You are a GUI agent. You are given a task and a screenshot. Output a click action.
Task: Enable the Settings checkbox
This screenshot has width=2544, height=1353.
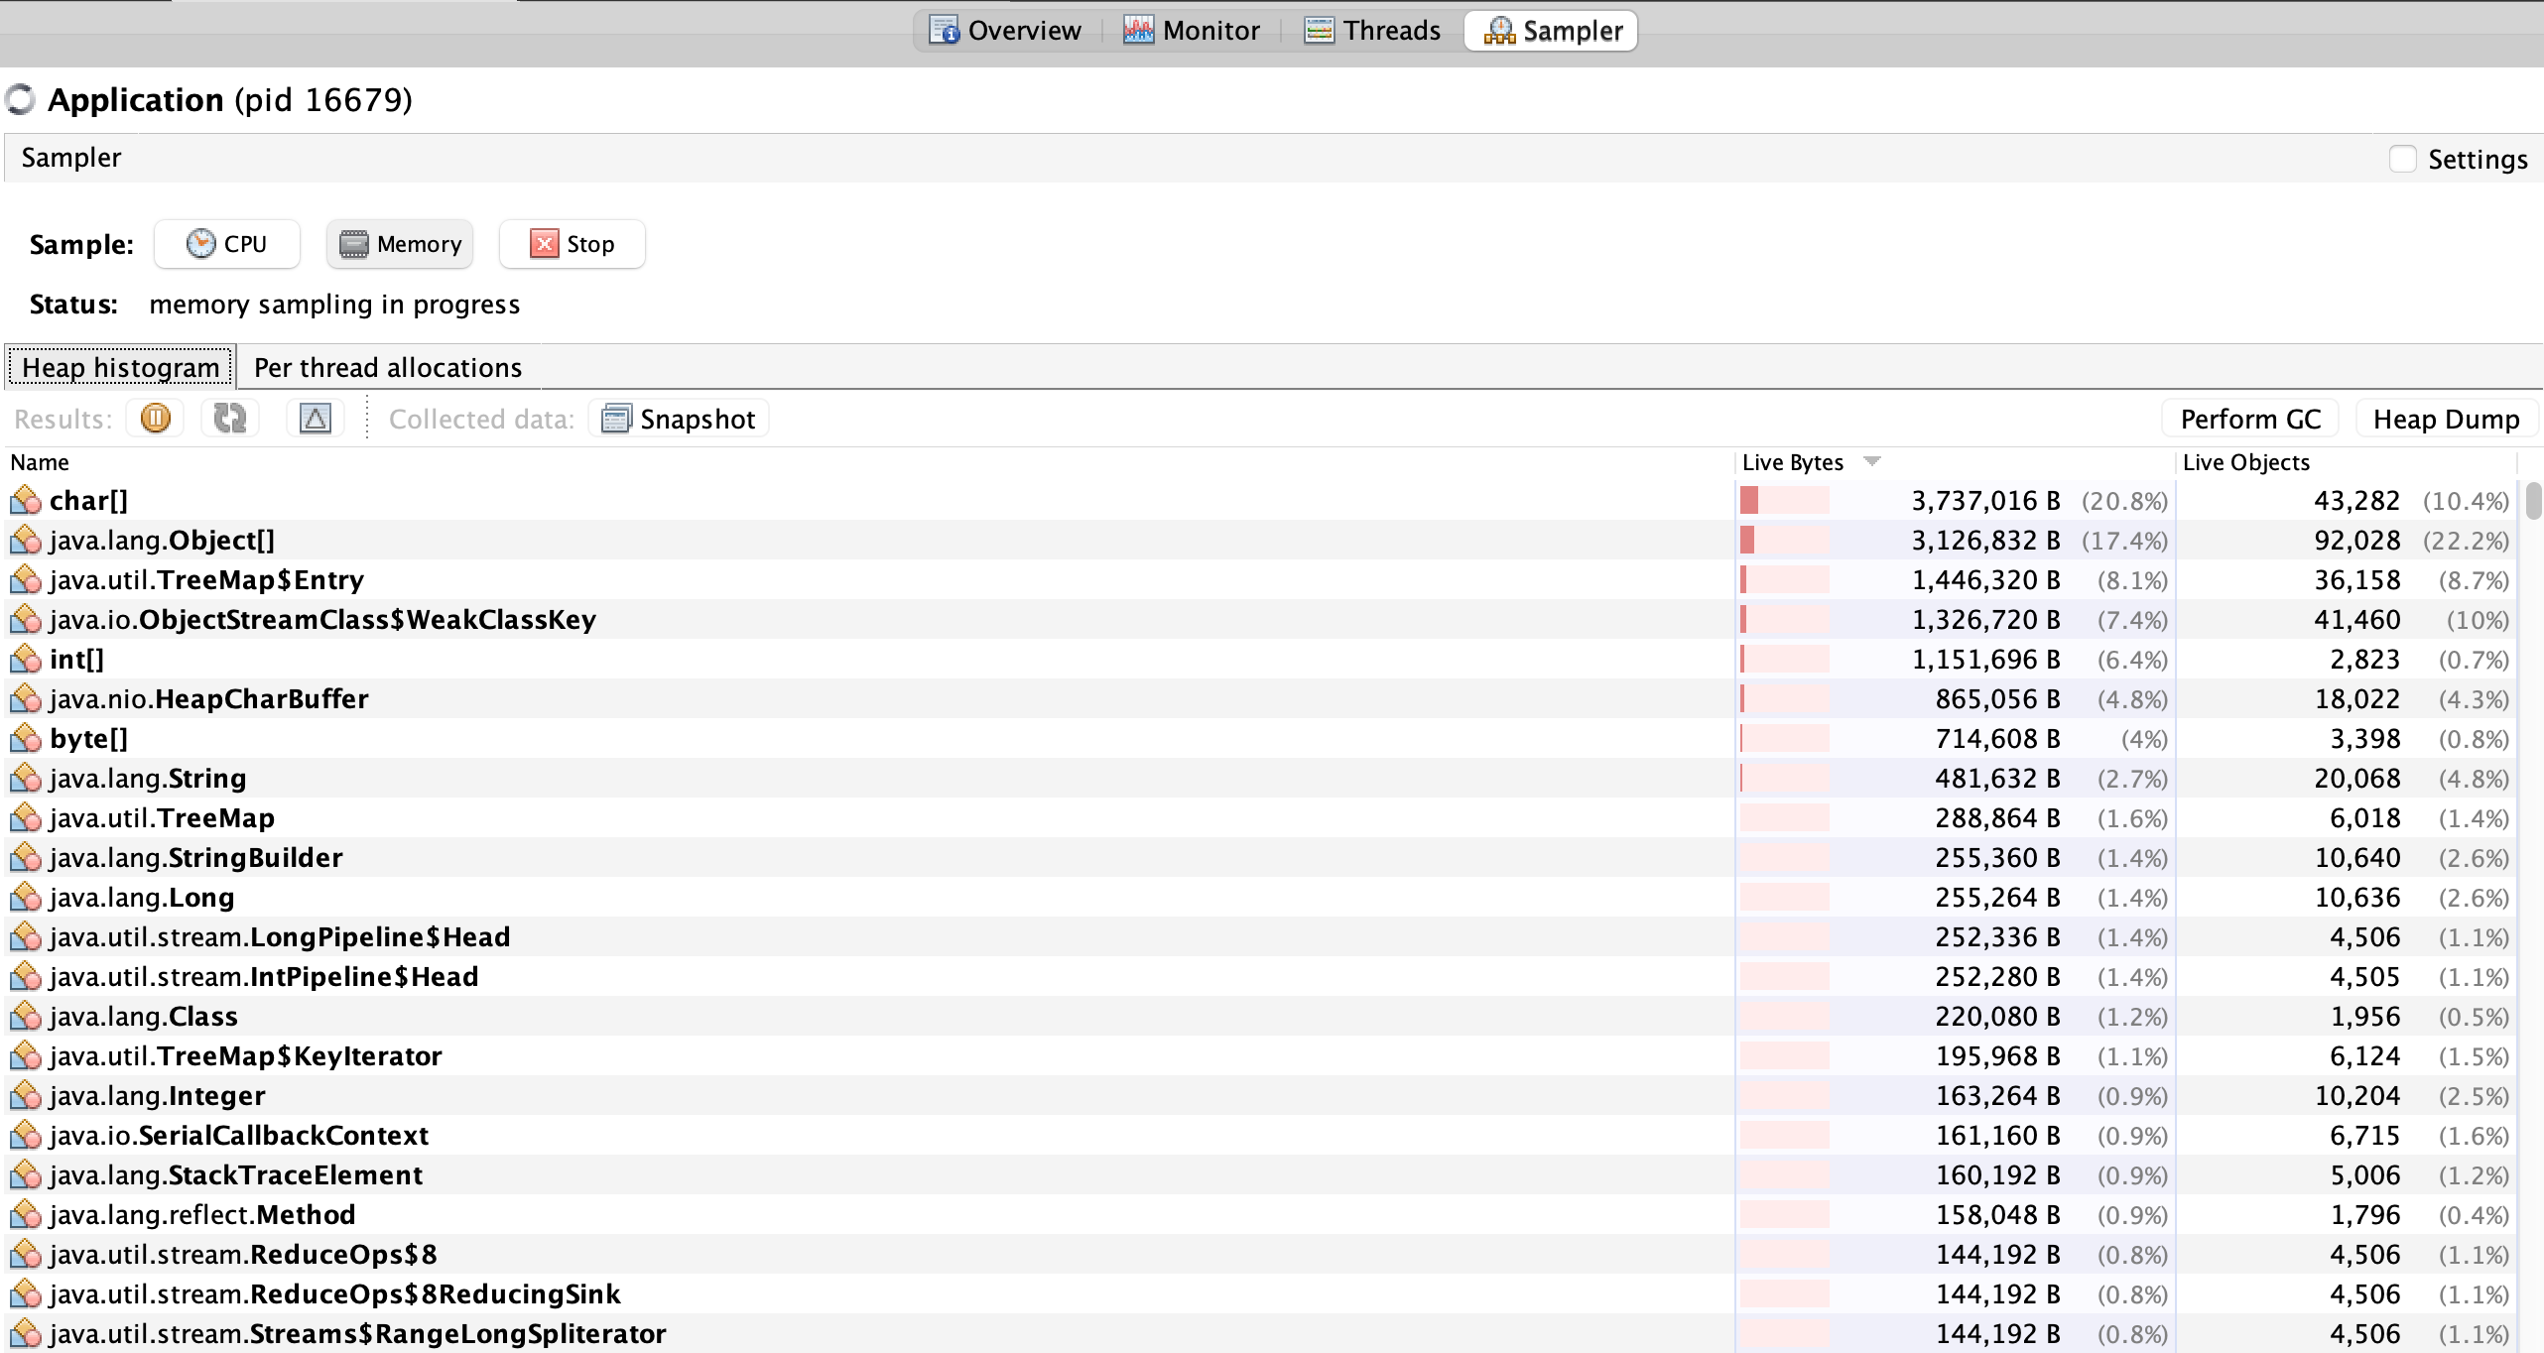(x=2402, y=159)
